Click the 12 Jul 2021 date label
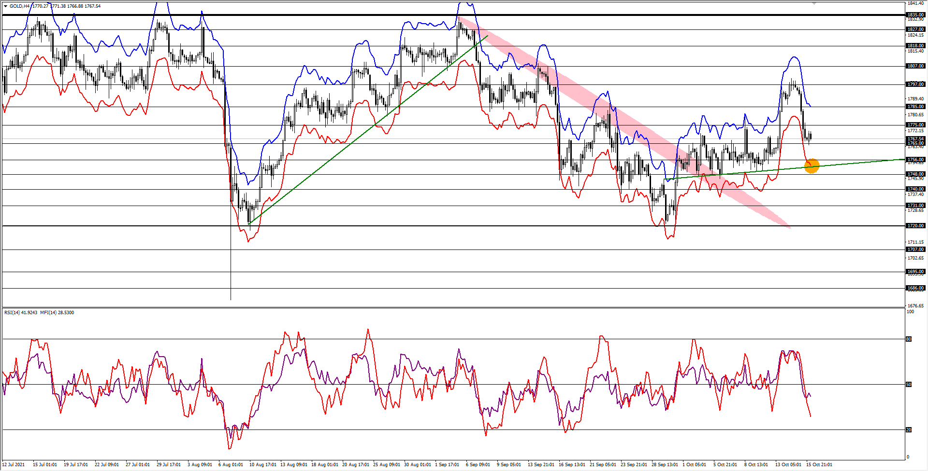Image resolution: width=928 pixels, height=471 pixels. [x=14, y=465]
